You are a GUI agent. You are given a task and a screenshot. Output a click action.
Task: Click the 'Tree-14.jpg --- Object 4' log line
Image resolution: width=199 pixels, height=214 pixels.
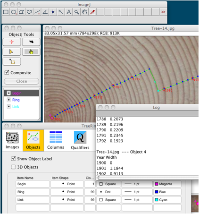point(121,152)
